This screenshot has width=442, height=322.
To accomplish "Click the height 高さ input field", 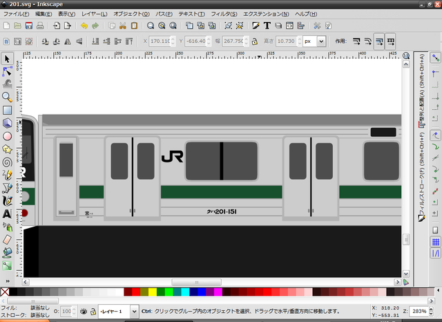I will coord(287,41).
